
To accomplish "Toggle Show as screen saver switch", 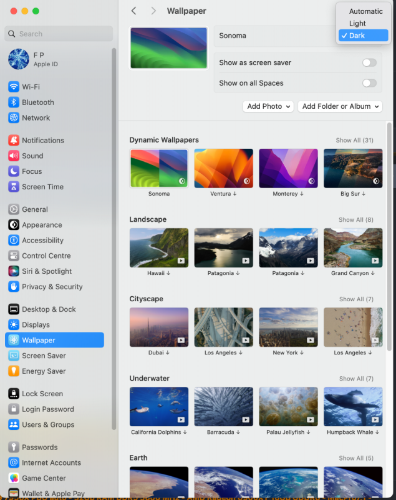I will pos(369,62).
